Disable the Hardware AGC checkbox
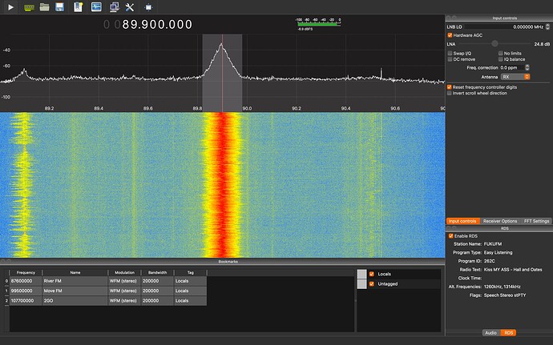The height and width of the screenshot is (345, 553). pos(450,35)
